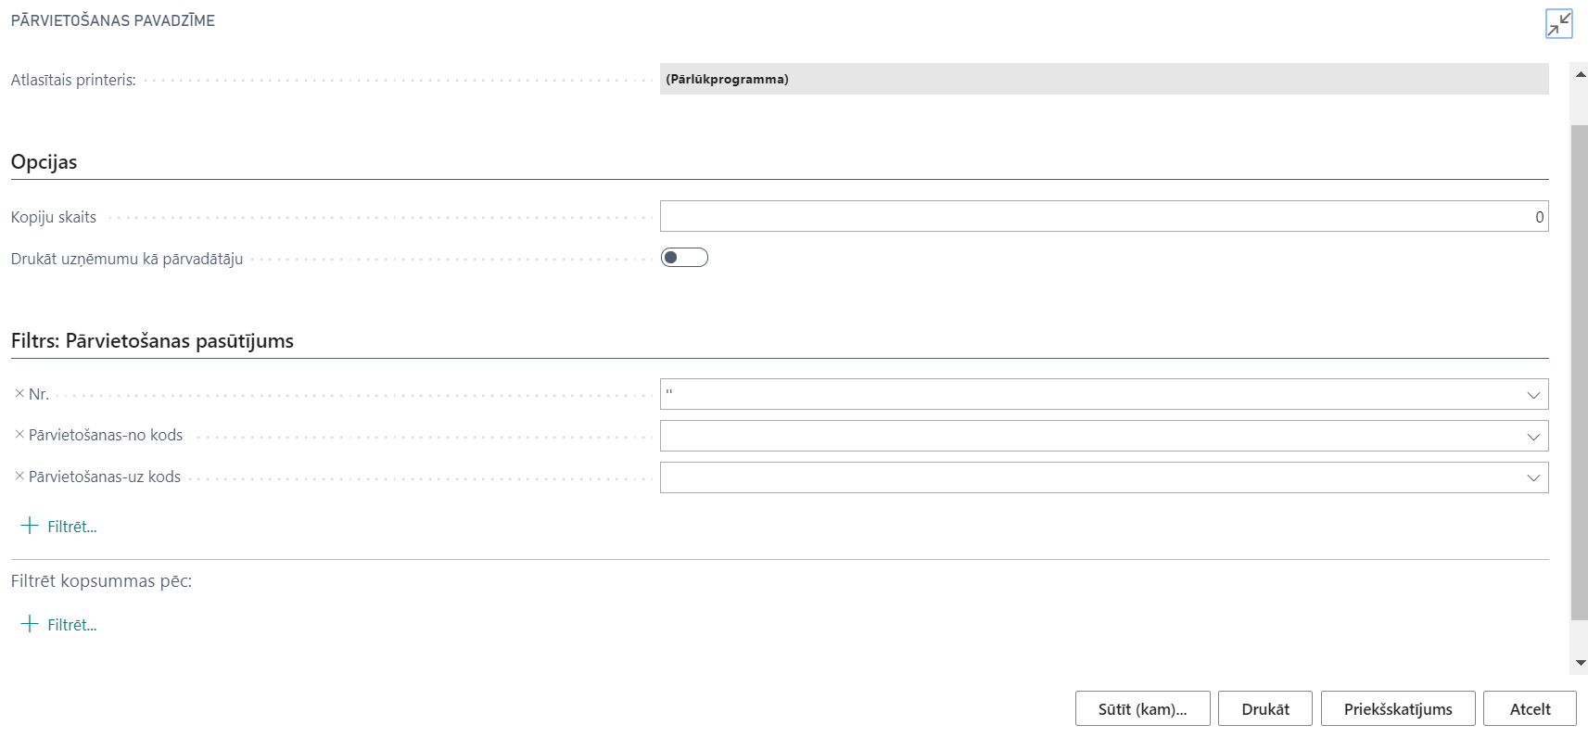Add filter via Filtrēt... under Pārvietošanas pasūtījums
Image resolution: width=1588 pixels, height=738 pixels.
(x=72, y=527)
